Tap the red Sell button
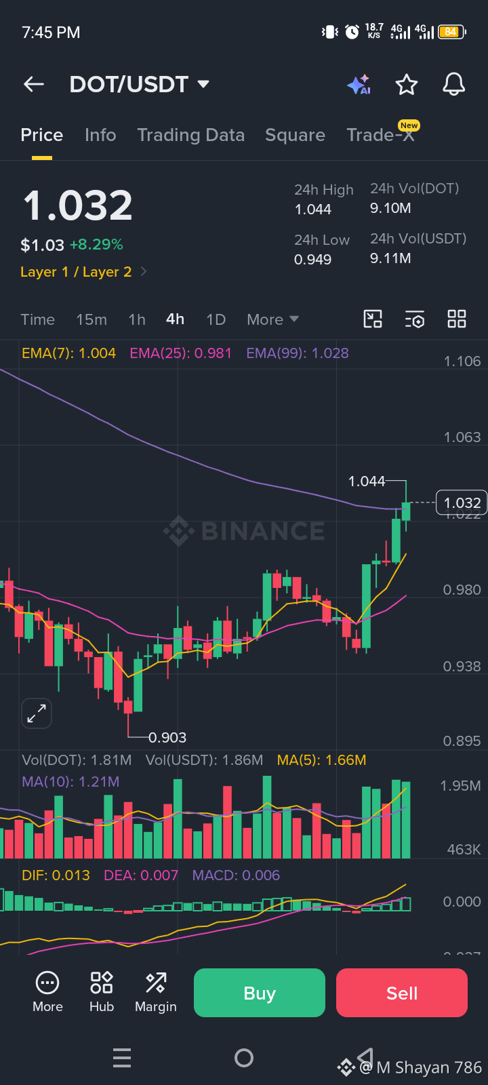The image size is (488, 1085). point(402,993)
